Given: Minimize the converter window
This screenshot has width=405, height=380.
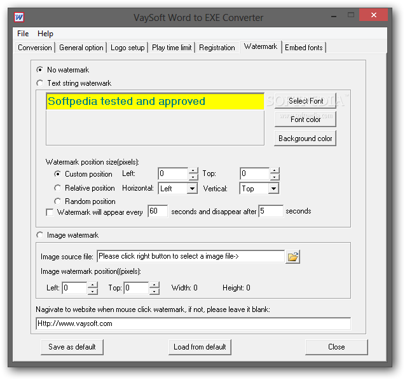Looking at the screenshot, I should tap(334, 15).
